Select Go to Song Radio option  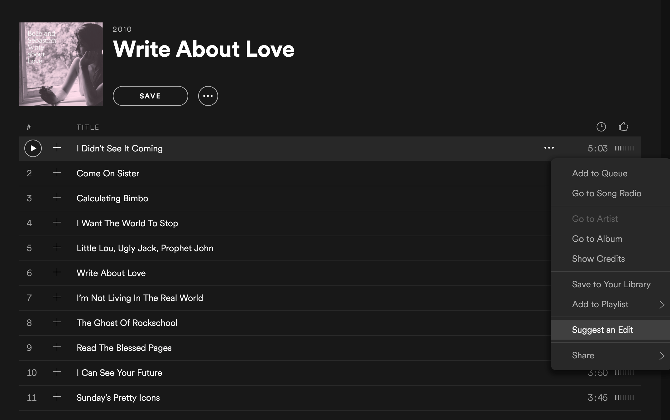pyautogui.click(x=610, y=193)
